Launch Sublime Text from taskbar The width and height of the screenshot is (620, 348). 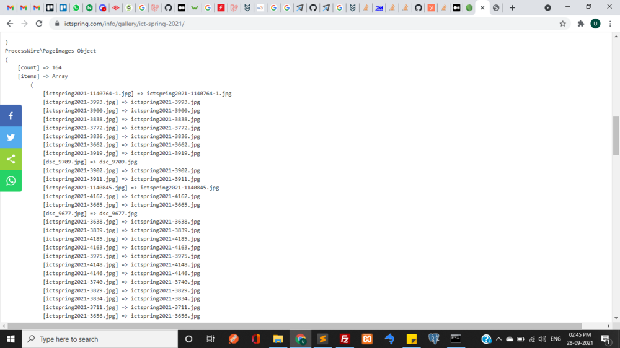point(322,339)
